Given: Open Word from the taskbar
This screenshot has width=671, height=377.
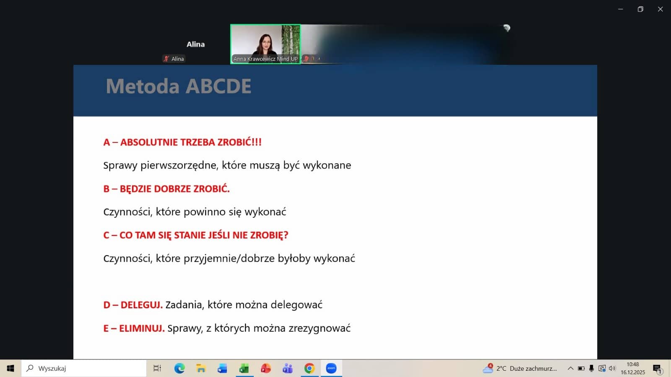Looking at the screenshot, I should coord(222,368).
